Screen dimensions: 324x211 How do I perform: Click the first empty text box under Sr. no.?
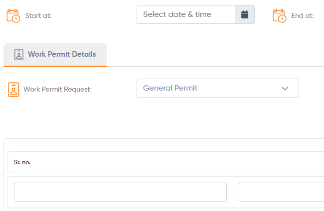pyautogui.click(x=120, y=192)
